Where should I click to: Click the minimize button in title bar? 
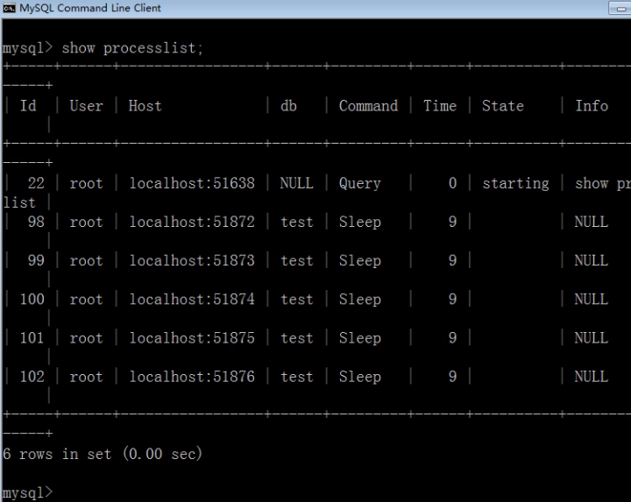620,9
